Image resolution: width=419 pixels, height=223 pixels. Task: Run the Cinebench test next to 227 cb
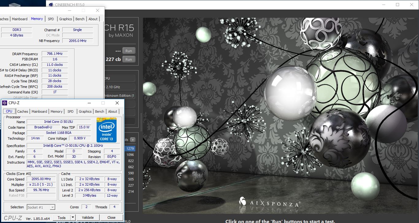129,59
